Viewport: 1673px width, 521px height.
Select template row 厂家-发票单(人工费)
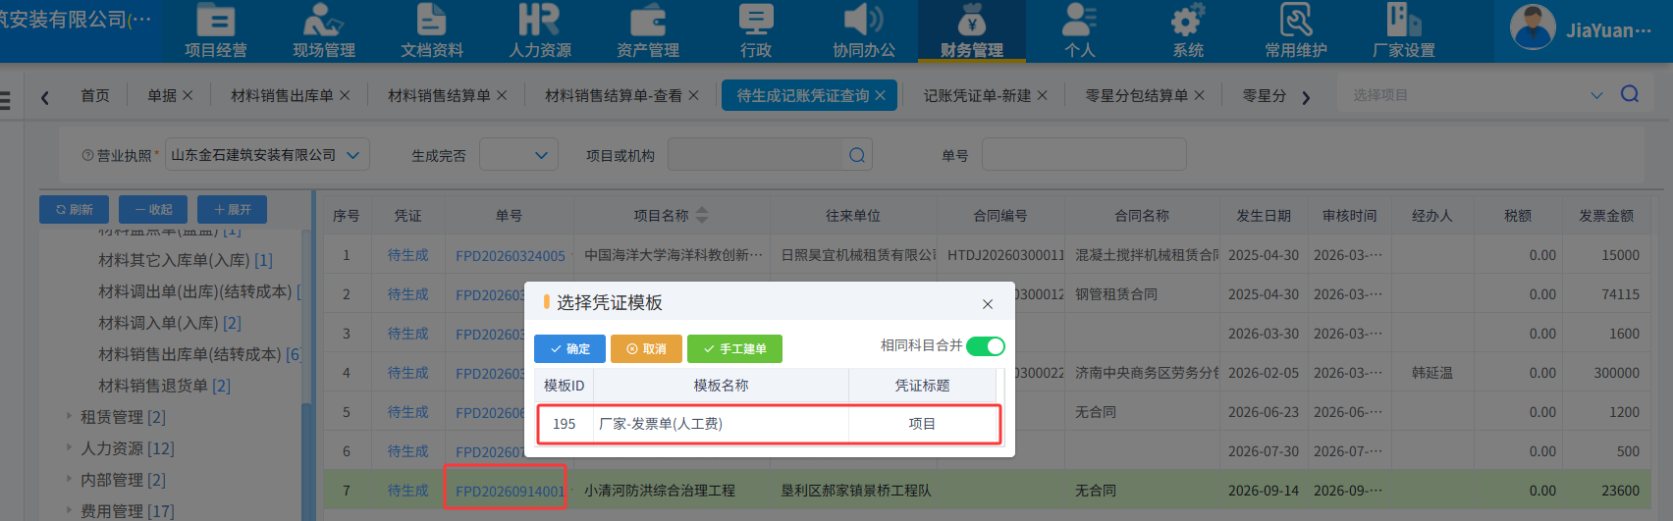(770, 424)
